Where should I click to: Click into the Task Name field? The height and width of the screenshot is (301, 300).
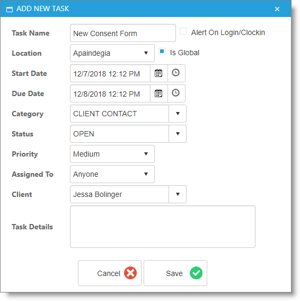click(123, 33)
